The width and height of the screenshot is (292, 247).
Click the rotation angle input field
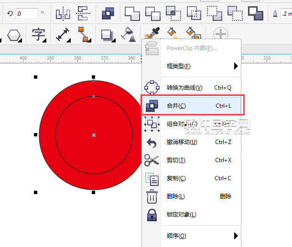point(27,13)
